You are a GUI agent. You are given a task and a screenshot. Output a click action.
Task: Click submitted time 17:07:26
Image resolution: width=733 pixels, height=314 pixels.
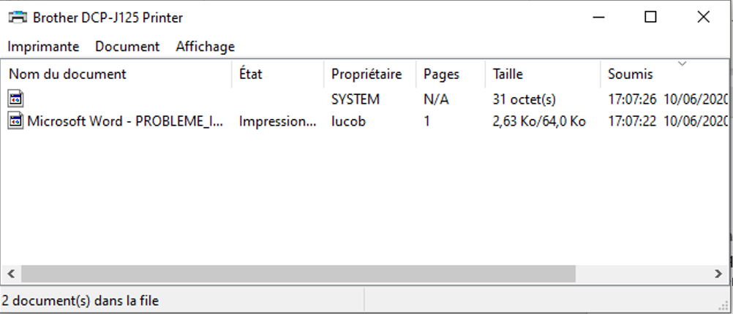632,99
